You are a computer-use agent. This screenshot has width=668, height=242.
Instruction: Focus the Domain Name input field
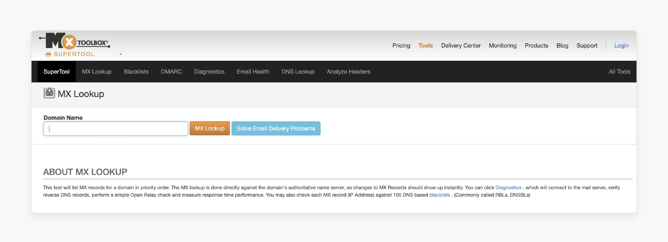coord(116,129)
